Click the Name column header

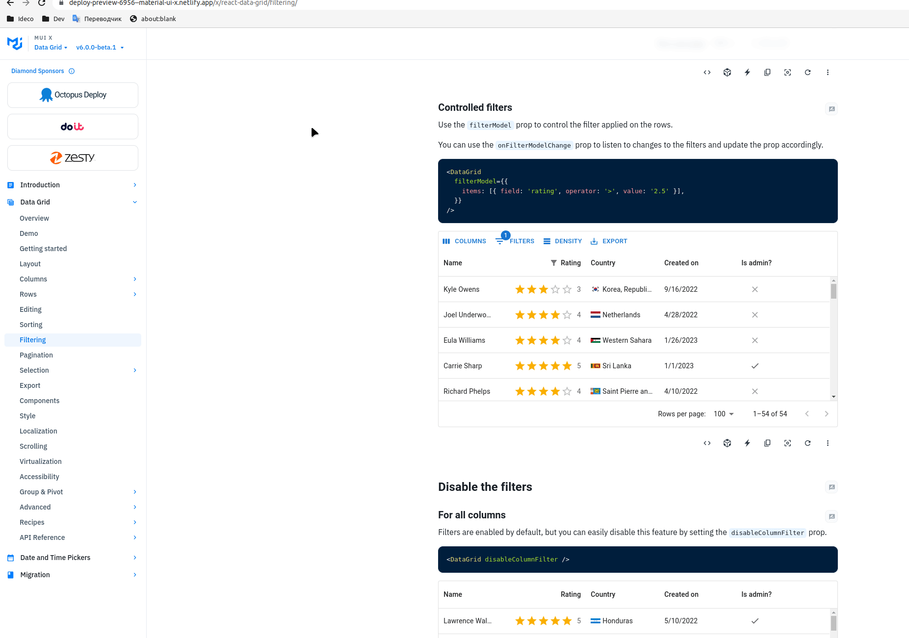(453, 263)
